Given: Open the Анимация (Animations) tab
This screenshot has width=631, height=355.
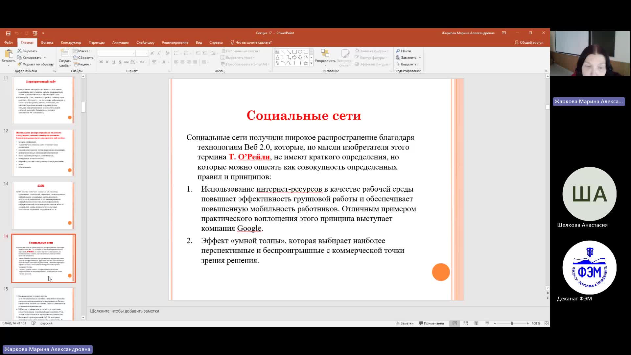Looking at the screenshot, I should click(120, 42).
